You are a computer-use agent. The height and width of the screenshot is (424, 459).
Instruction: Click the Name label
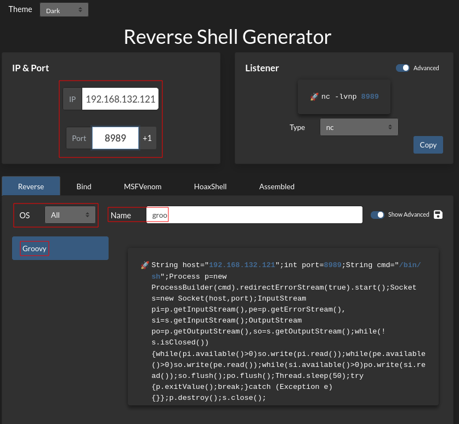[x=121, y=215]
